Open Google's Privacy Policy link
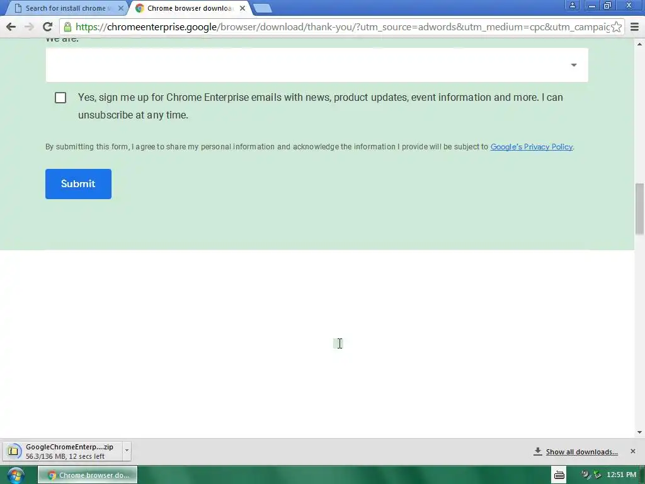 (532, 147)
